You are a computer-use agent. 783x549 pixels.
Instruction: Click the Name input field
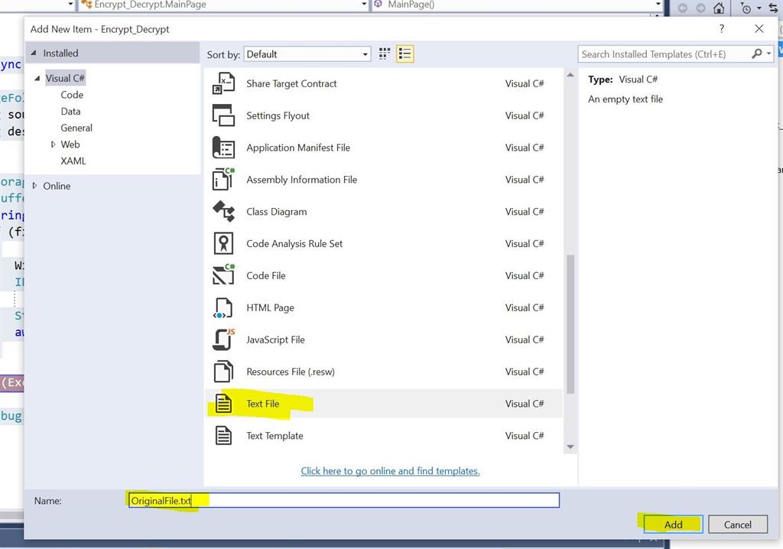[x=344, y=500]
